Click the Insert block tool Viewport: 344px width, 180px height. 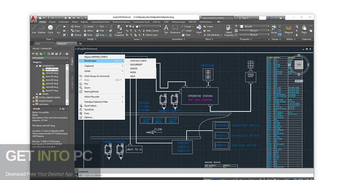[199, 29]
